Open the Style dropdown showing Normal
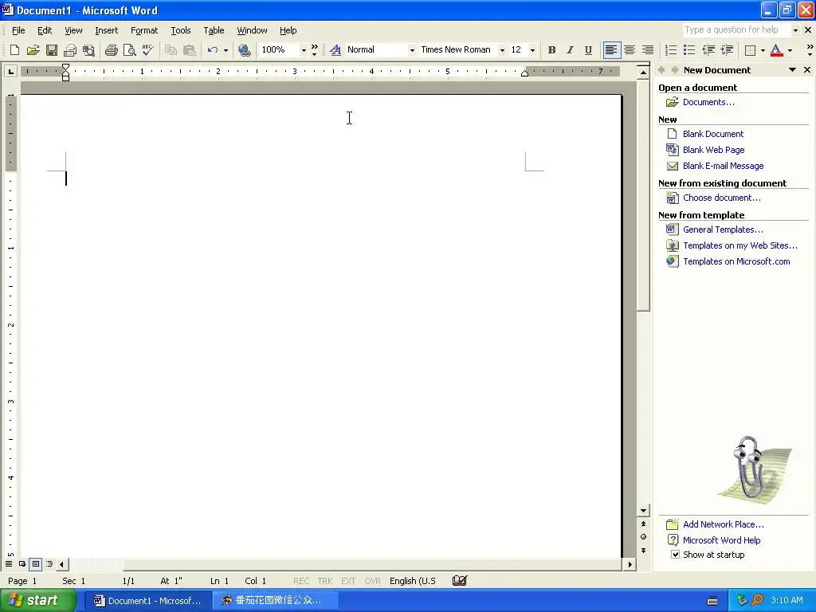 point(412,50)
